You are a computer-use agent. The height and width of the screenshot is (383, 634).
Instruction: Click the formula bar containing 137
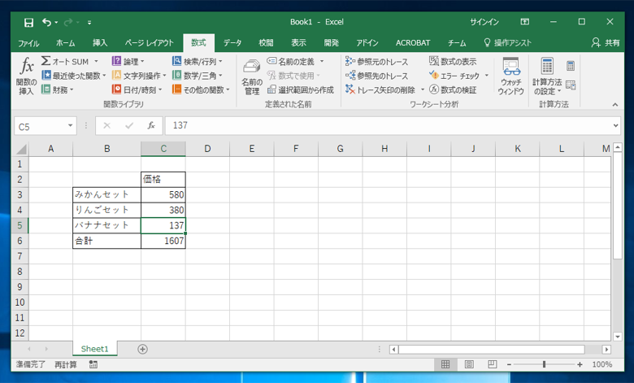coord(389,126)
